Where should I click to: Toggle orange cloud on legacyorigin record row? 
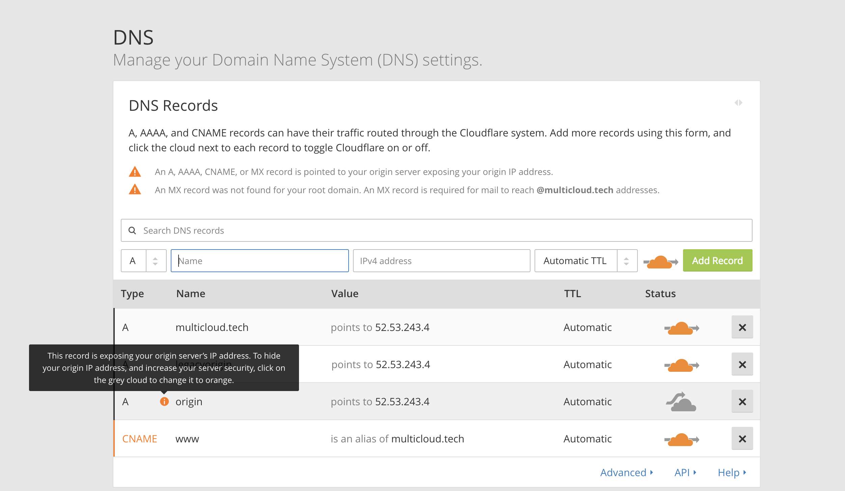pyautogui.click(x=682, y=365)
